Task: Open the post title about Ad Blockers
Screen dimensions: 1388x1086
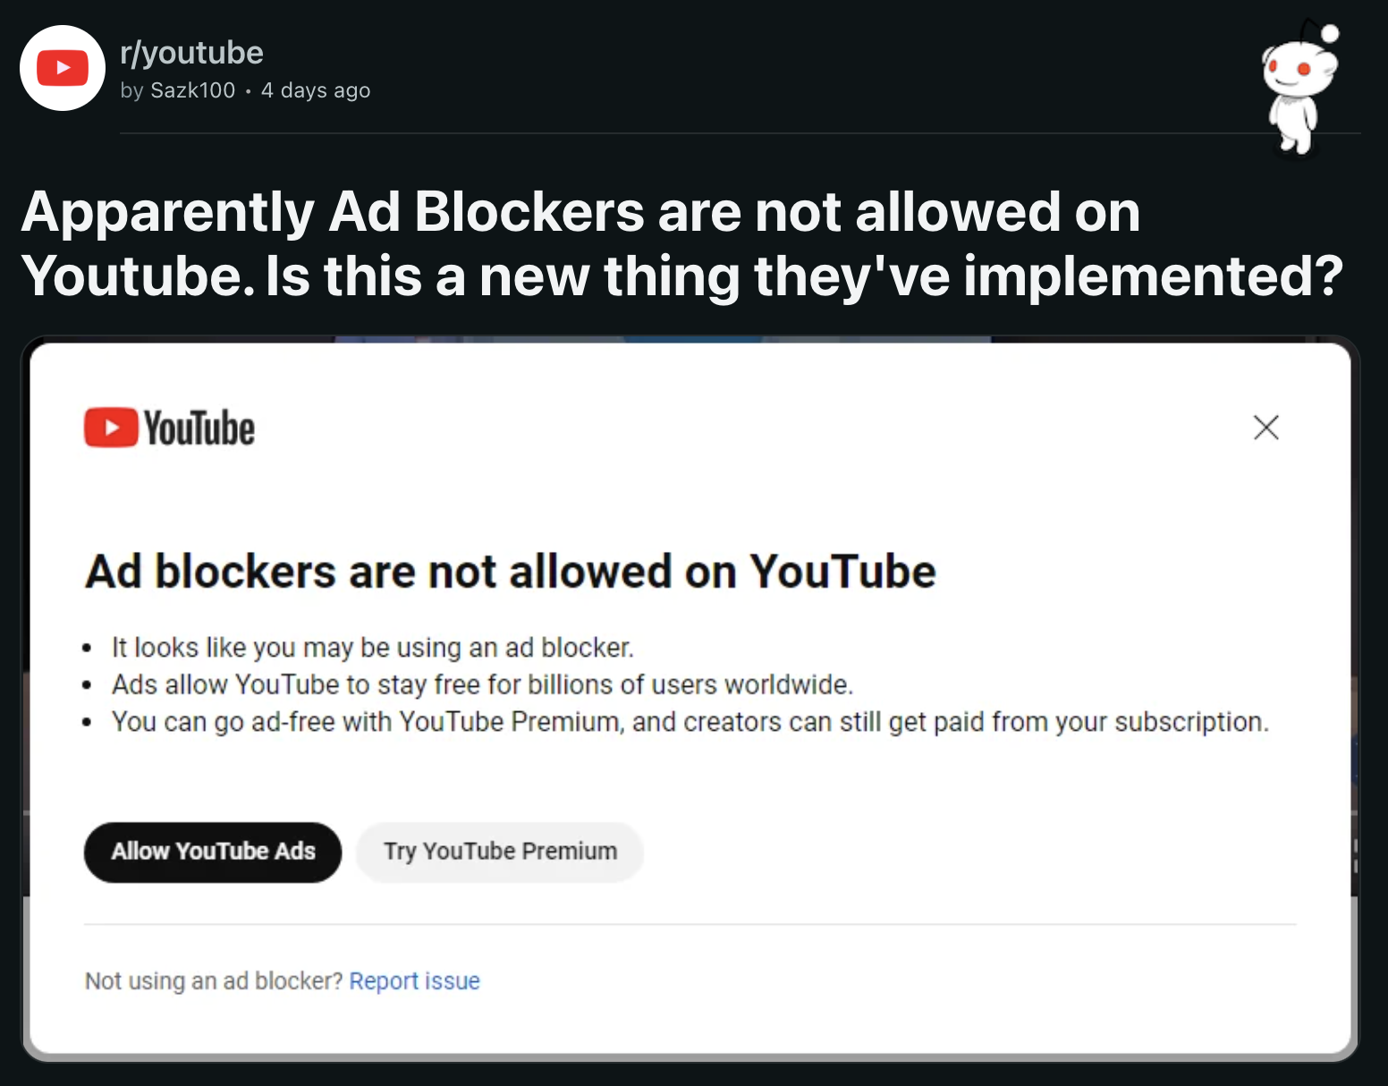Action: 681,243
